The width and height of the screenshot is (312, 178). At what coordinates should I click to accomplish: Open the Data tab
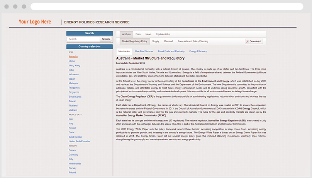(138, 34)
